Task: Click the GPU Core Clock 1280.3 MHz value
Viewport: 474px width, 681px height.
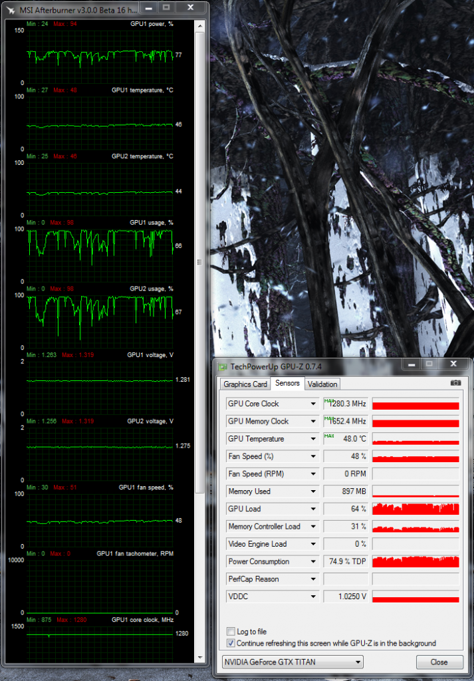Action: coord(346,404)
